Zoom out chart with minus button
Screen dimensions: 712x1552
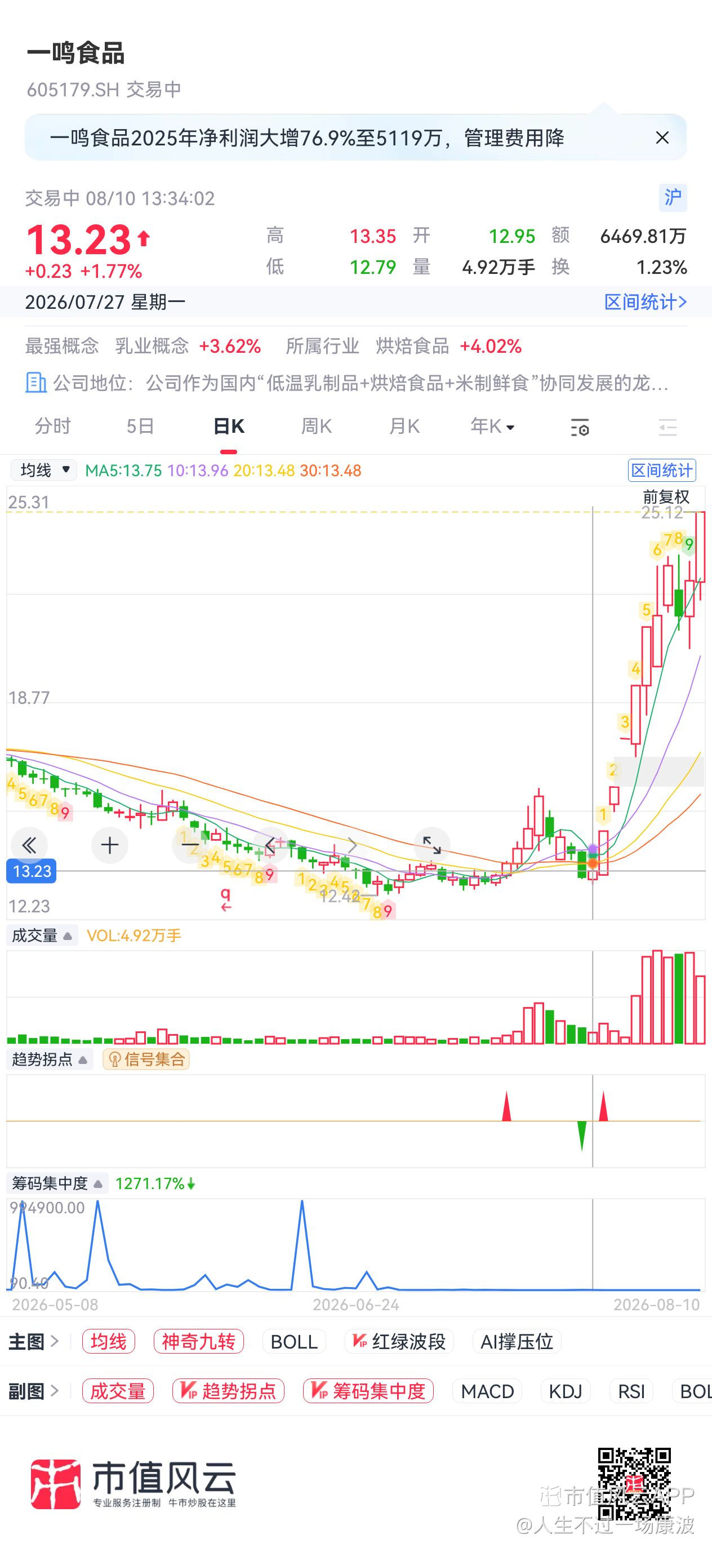pyautogui.click(x=190, y=845)
